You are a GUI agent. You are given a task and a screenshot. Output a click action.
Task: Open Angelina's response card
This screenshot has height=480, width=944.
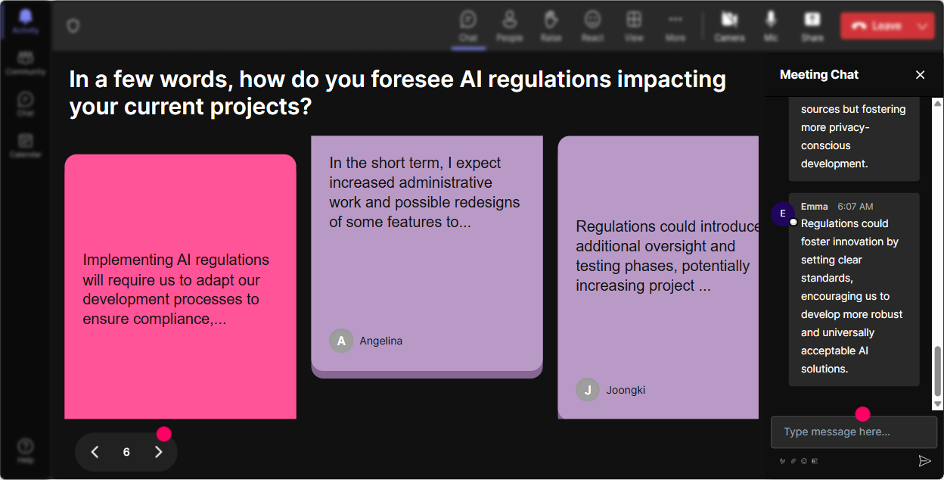tap(427, 257)
